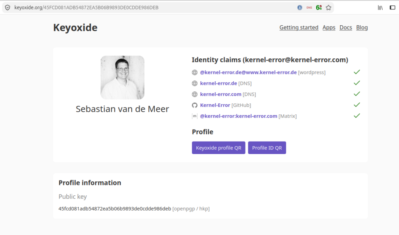
Task: Click globe icon beside wordpress claim
Action: click(195, 72)
